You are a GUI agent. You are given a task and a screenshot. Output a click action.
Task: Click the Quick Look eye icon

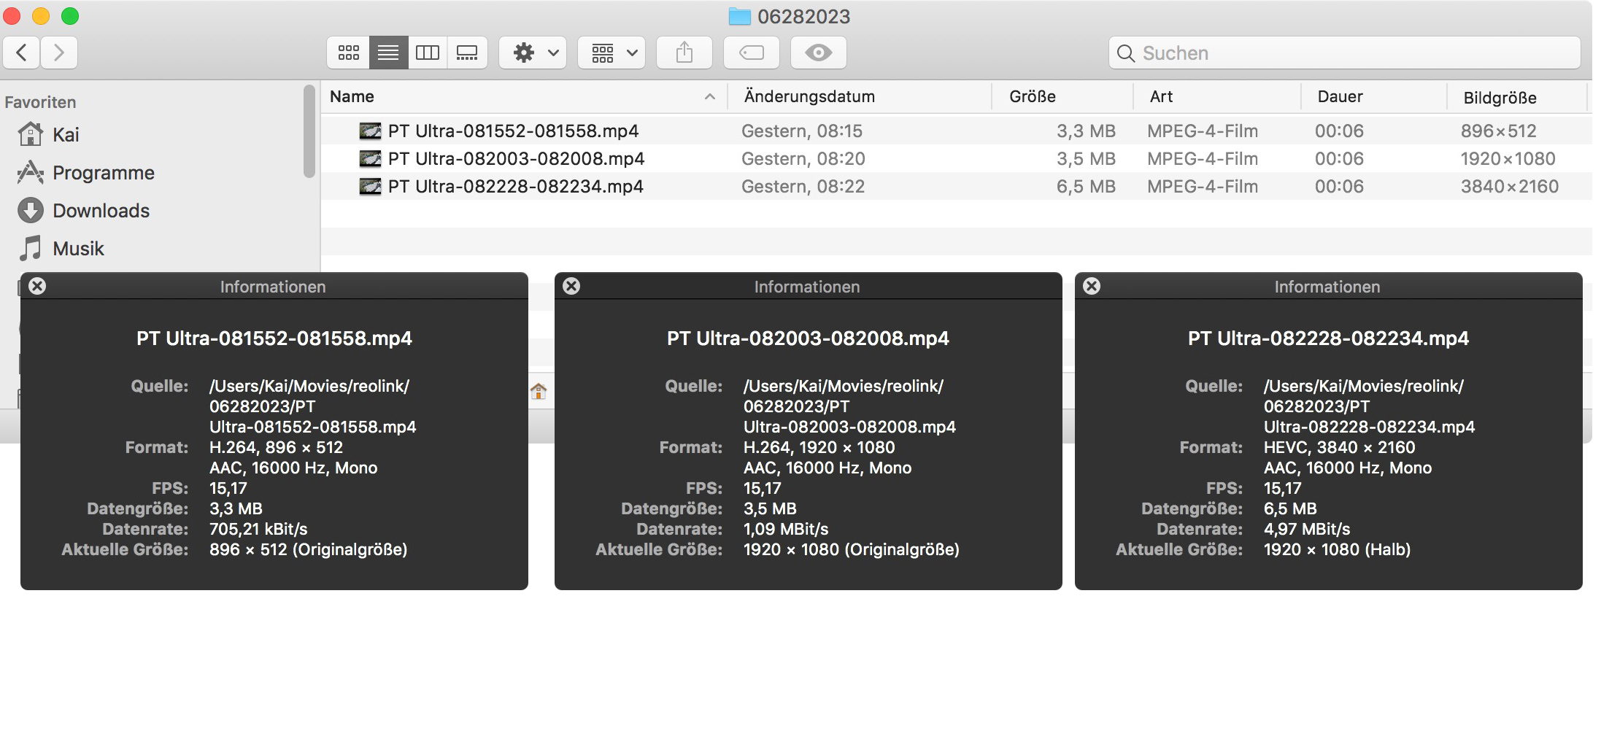819,53
